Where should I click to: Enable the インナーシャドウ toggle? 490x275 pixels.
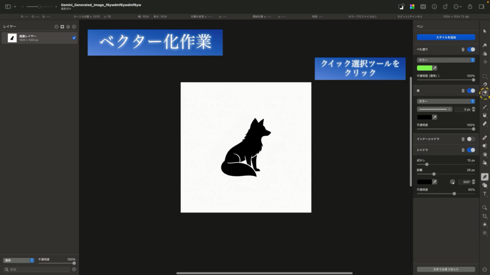(x=471, y=139)
